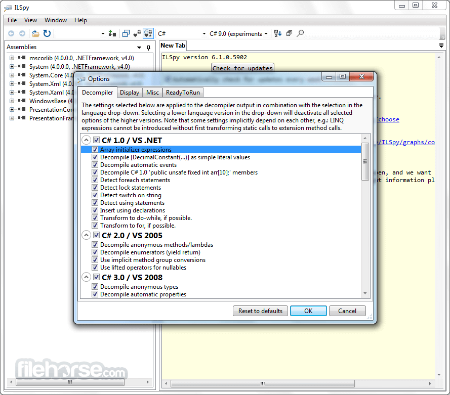Click Reset to defaults button
The width and height of the screenshot is (450, 395).
pos(260,311)
